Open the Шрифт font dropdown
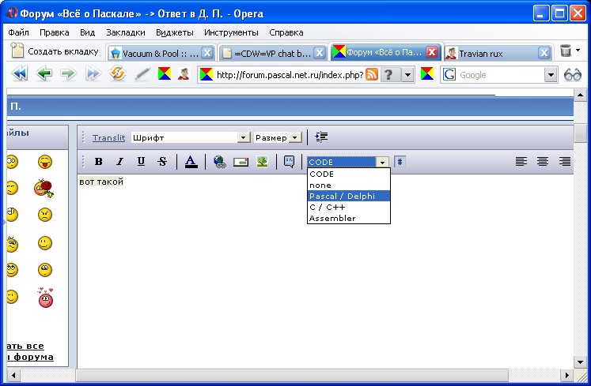The width and height of the screenshot is (591, 386). click(x=190, y=137)
